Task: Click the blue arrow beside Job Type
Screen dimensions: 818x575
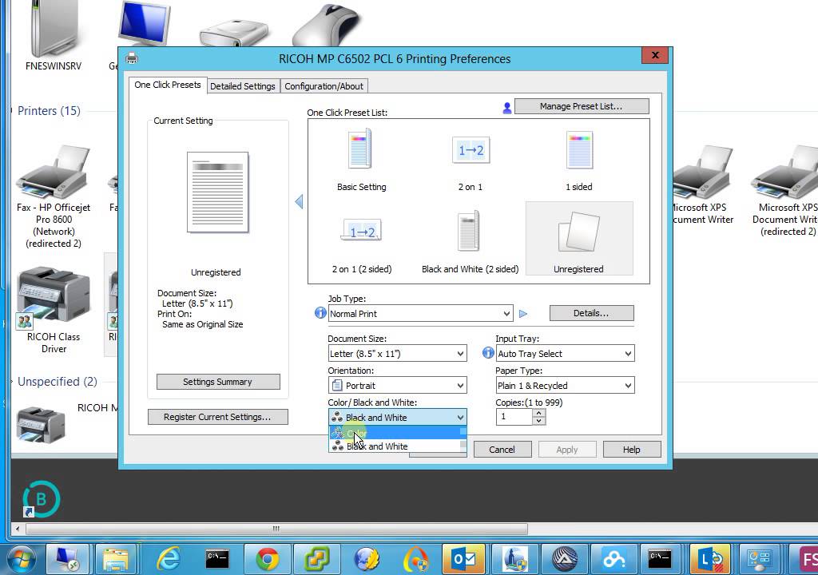Action: [523, 314]
